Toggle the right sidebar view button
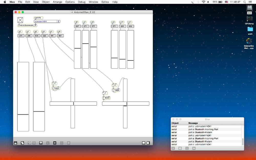 (x=148, y=143)
